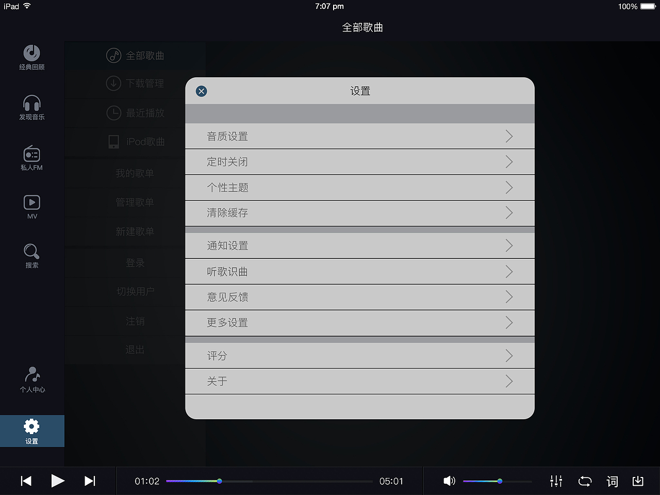Open 发现音乐 discovery section
The height and width of the screenshot is (495, 660).
tap(31, 107)
